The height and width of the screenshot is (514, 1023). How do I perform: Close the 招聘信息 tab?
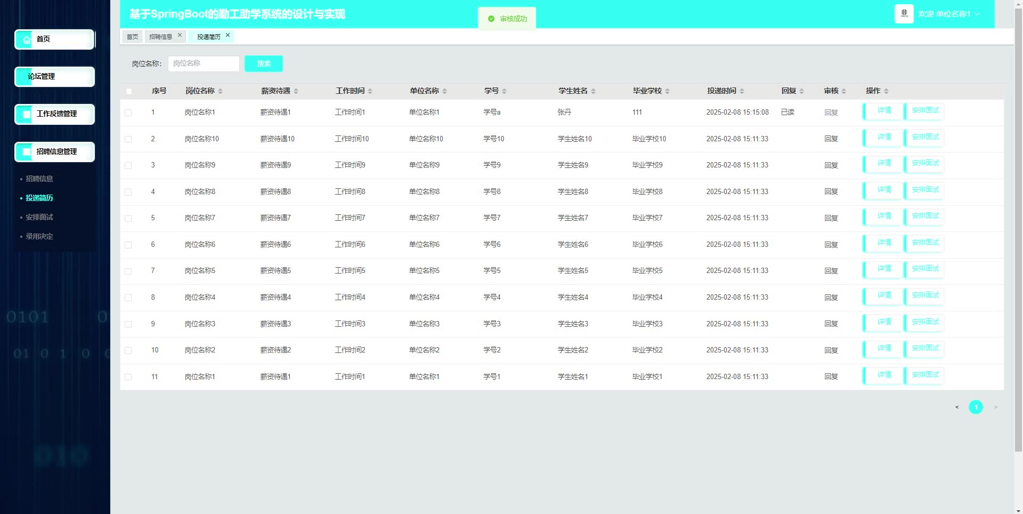pyautogui.click(x=180, y=35)
